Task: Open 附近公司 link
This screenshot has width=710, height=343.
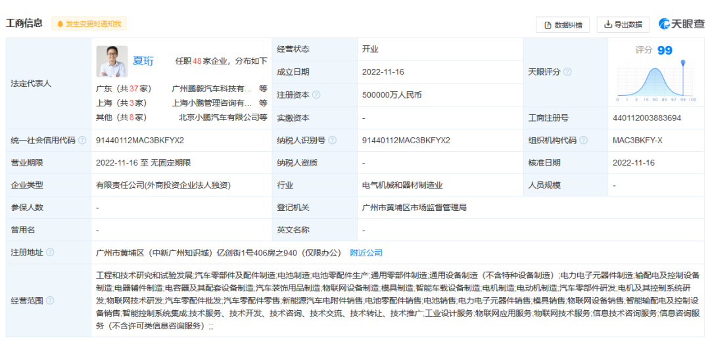Action: 366,252
